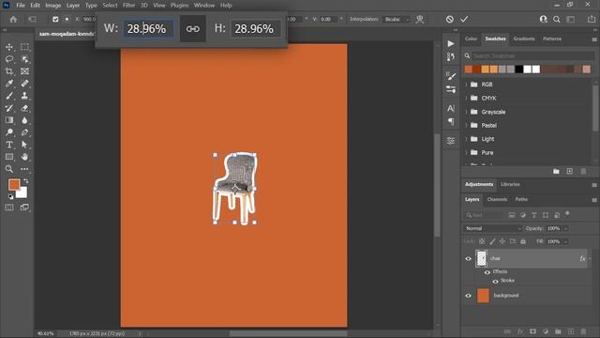Select the Blur tool

click(x=24, y=120)
